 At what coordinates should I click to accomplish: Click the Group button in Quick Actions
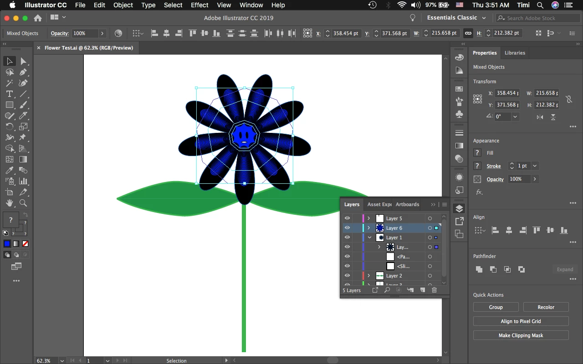[496, 307]
